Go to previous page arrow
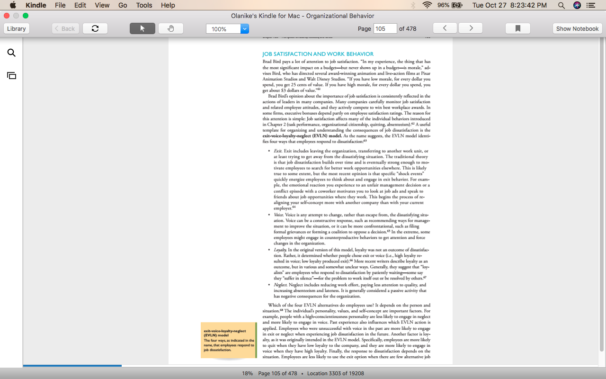Screen dimensions: 606x379 [x=445, y=28]
